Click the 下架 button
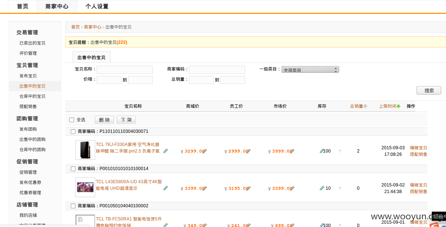This screenshot has width=446, height=227. click(x=126, y=120)
